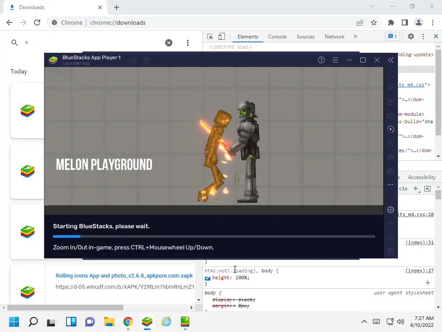Open new Chrome tab plus button
The image size is (442, 332).
click(117, 7)
